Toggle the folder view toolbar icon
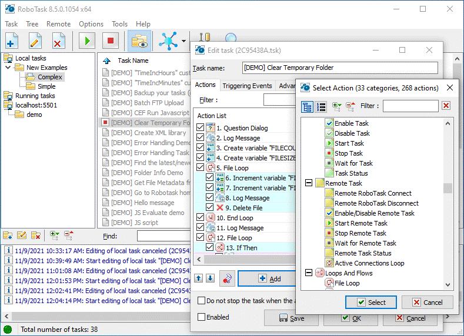The height and width of the screenshot is (336, 464). pos(139,41)
